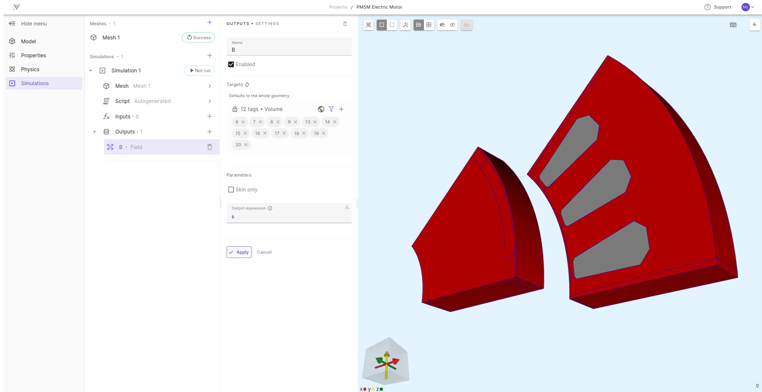Click the tag chip labeled 8
This screenshot has height=392, width=762.
point(274,122)
